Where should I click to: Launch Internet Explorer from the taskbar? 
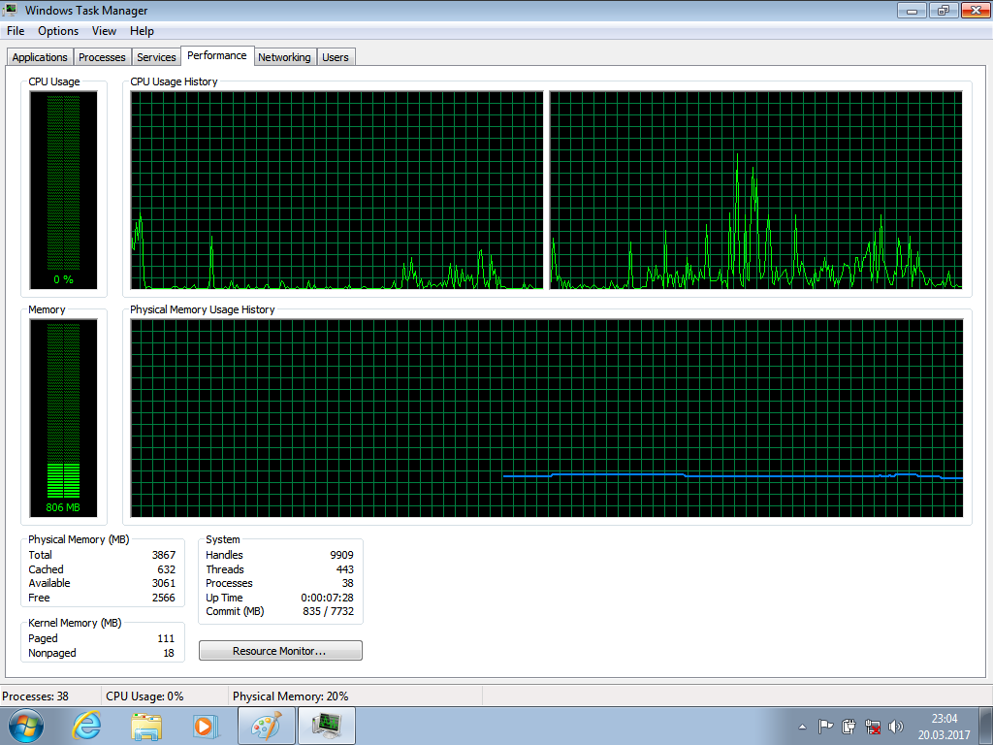coord(86,726)
